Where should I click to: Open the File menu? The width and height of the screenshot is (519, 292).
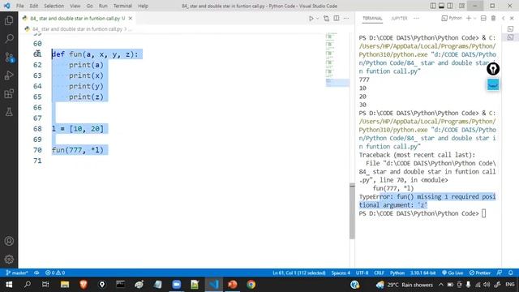pyautogui.click(x=19, y=6)
